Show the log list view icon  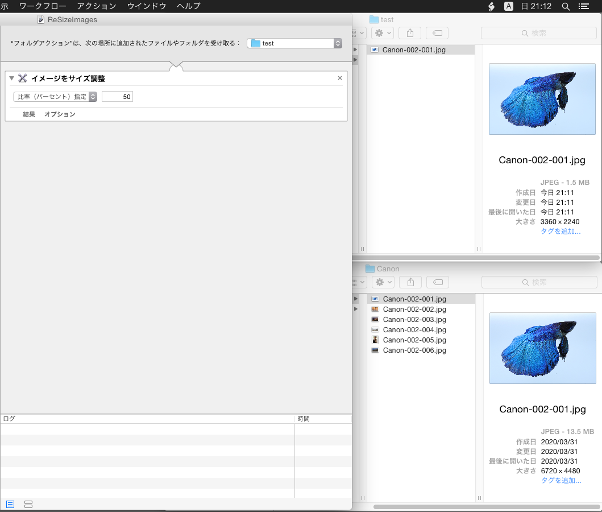pos(10,504)
